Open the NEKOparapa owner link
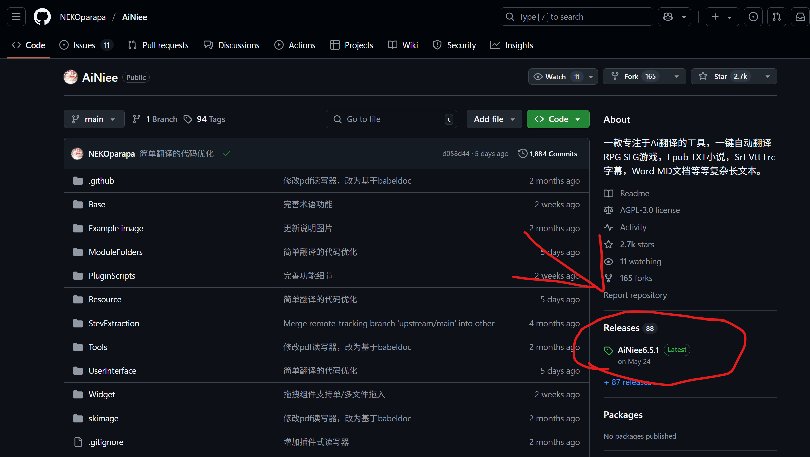The width and height of the screenshot is (810, 457). (83, 17)
